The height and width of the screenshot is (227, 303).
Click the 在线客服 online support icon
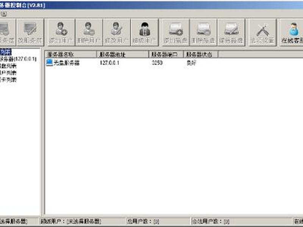tap(291, 33)
